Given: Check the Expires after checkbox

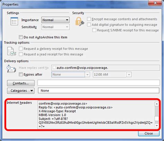Looking at the screenshot, I should [x=21, y=74].
